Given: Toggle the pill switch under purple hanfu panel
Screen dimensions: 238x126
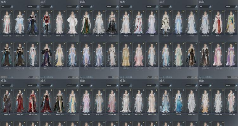Looking at the screenshot, I should click(230, 77).
